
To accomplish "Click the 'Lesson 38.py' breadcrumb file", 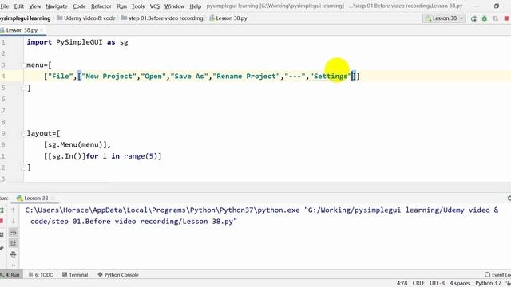I will [228, 18].
